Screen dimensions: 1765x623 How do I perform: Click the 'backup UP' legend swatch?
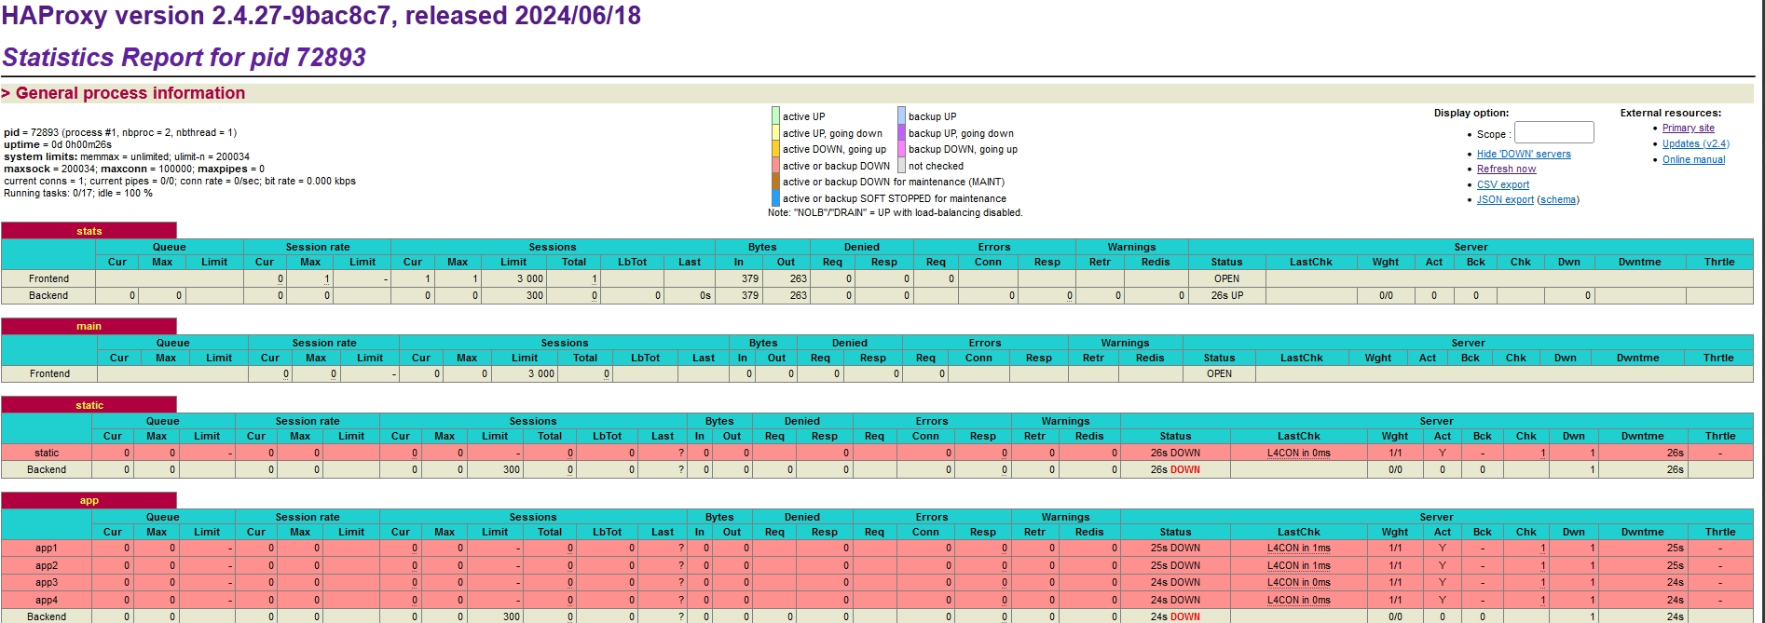coord(901,116)
